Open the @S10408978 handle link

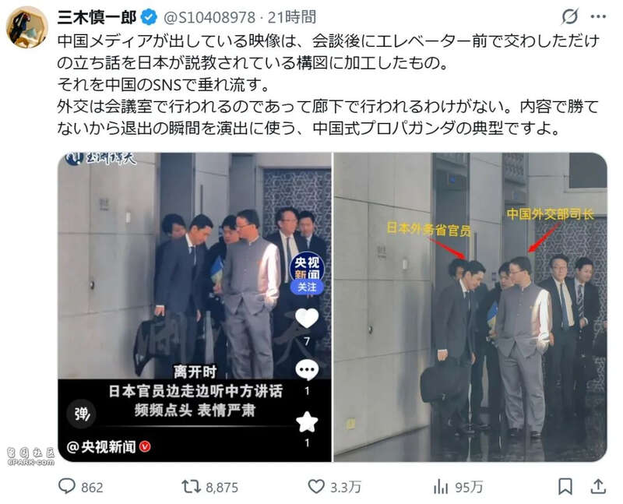(209, 17)
